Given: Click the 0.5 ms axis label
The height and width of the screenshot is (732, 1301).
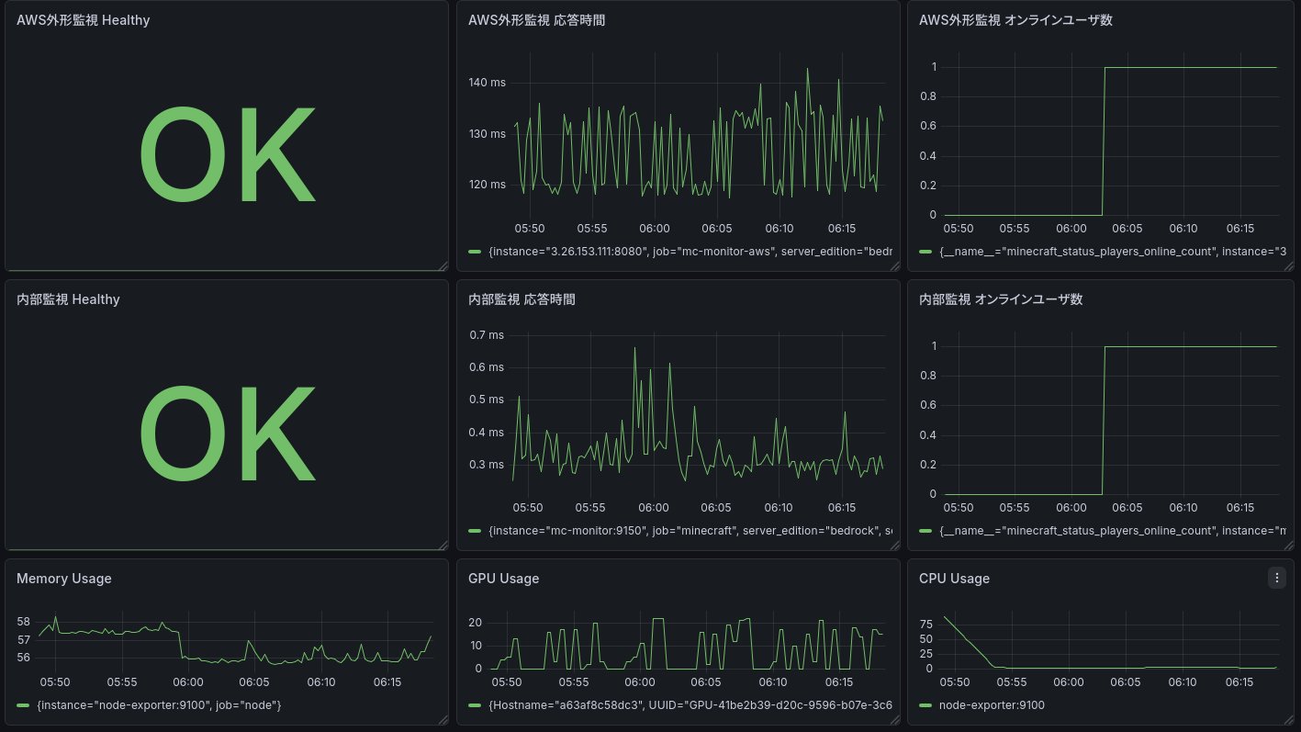Looking at the screenshot, I should point(488,400).
